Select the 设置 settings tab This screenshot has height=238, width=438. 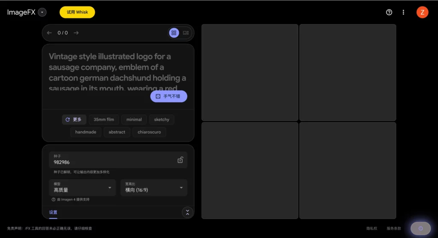point(53,212)
